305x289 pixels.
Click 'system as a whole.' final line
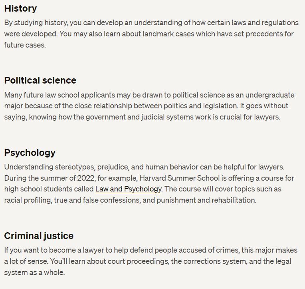(x=34, y=273)
